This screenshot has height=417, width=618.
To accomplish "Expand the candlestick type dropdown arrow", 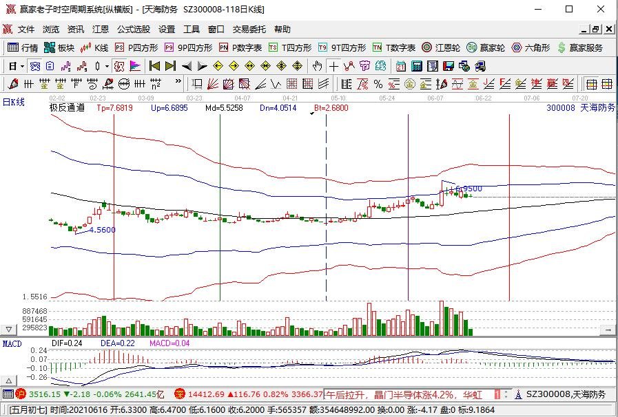I will pyautogui.click(x=107, y=67).
